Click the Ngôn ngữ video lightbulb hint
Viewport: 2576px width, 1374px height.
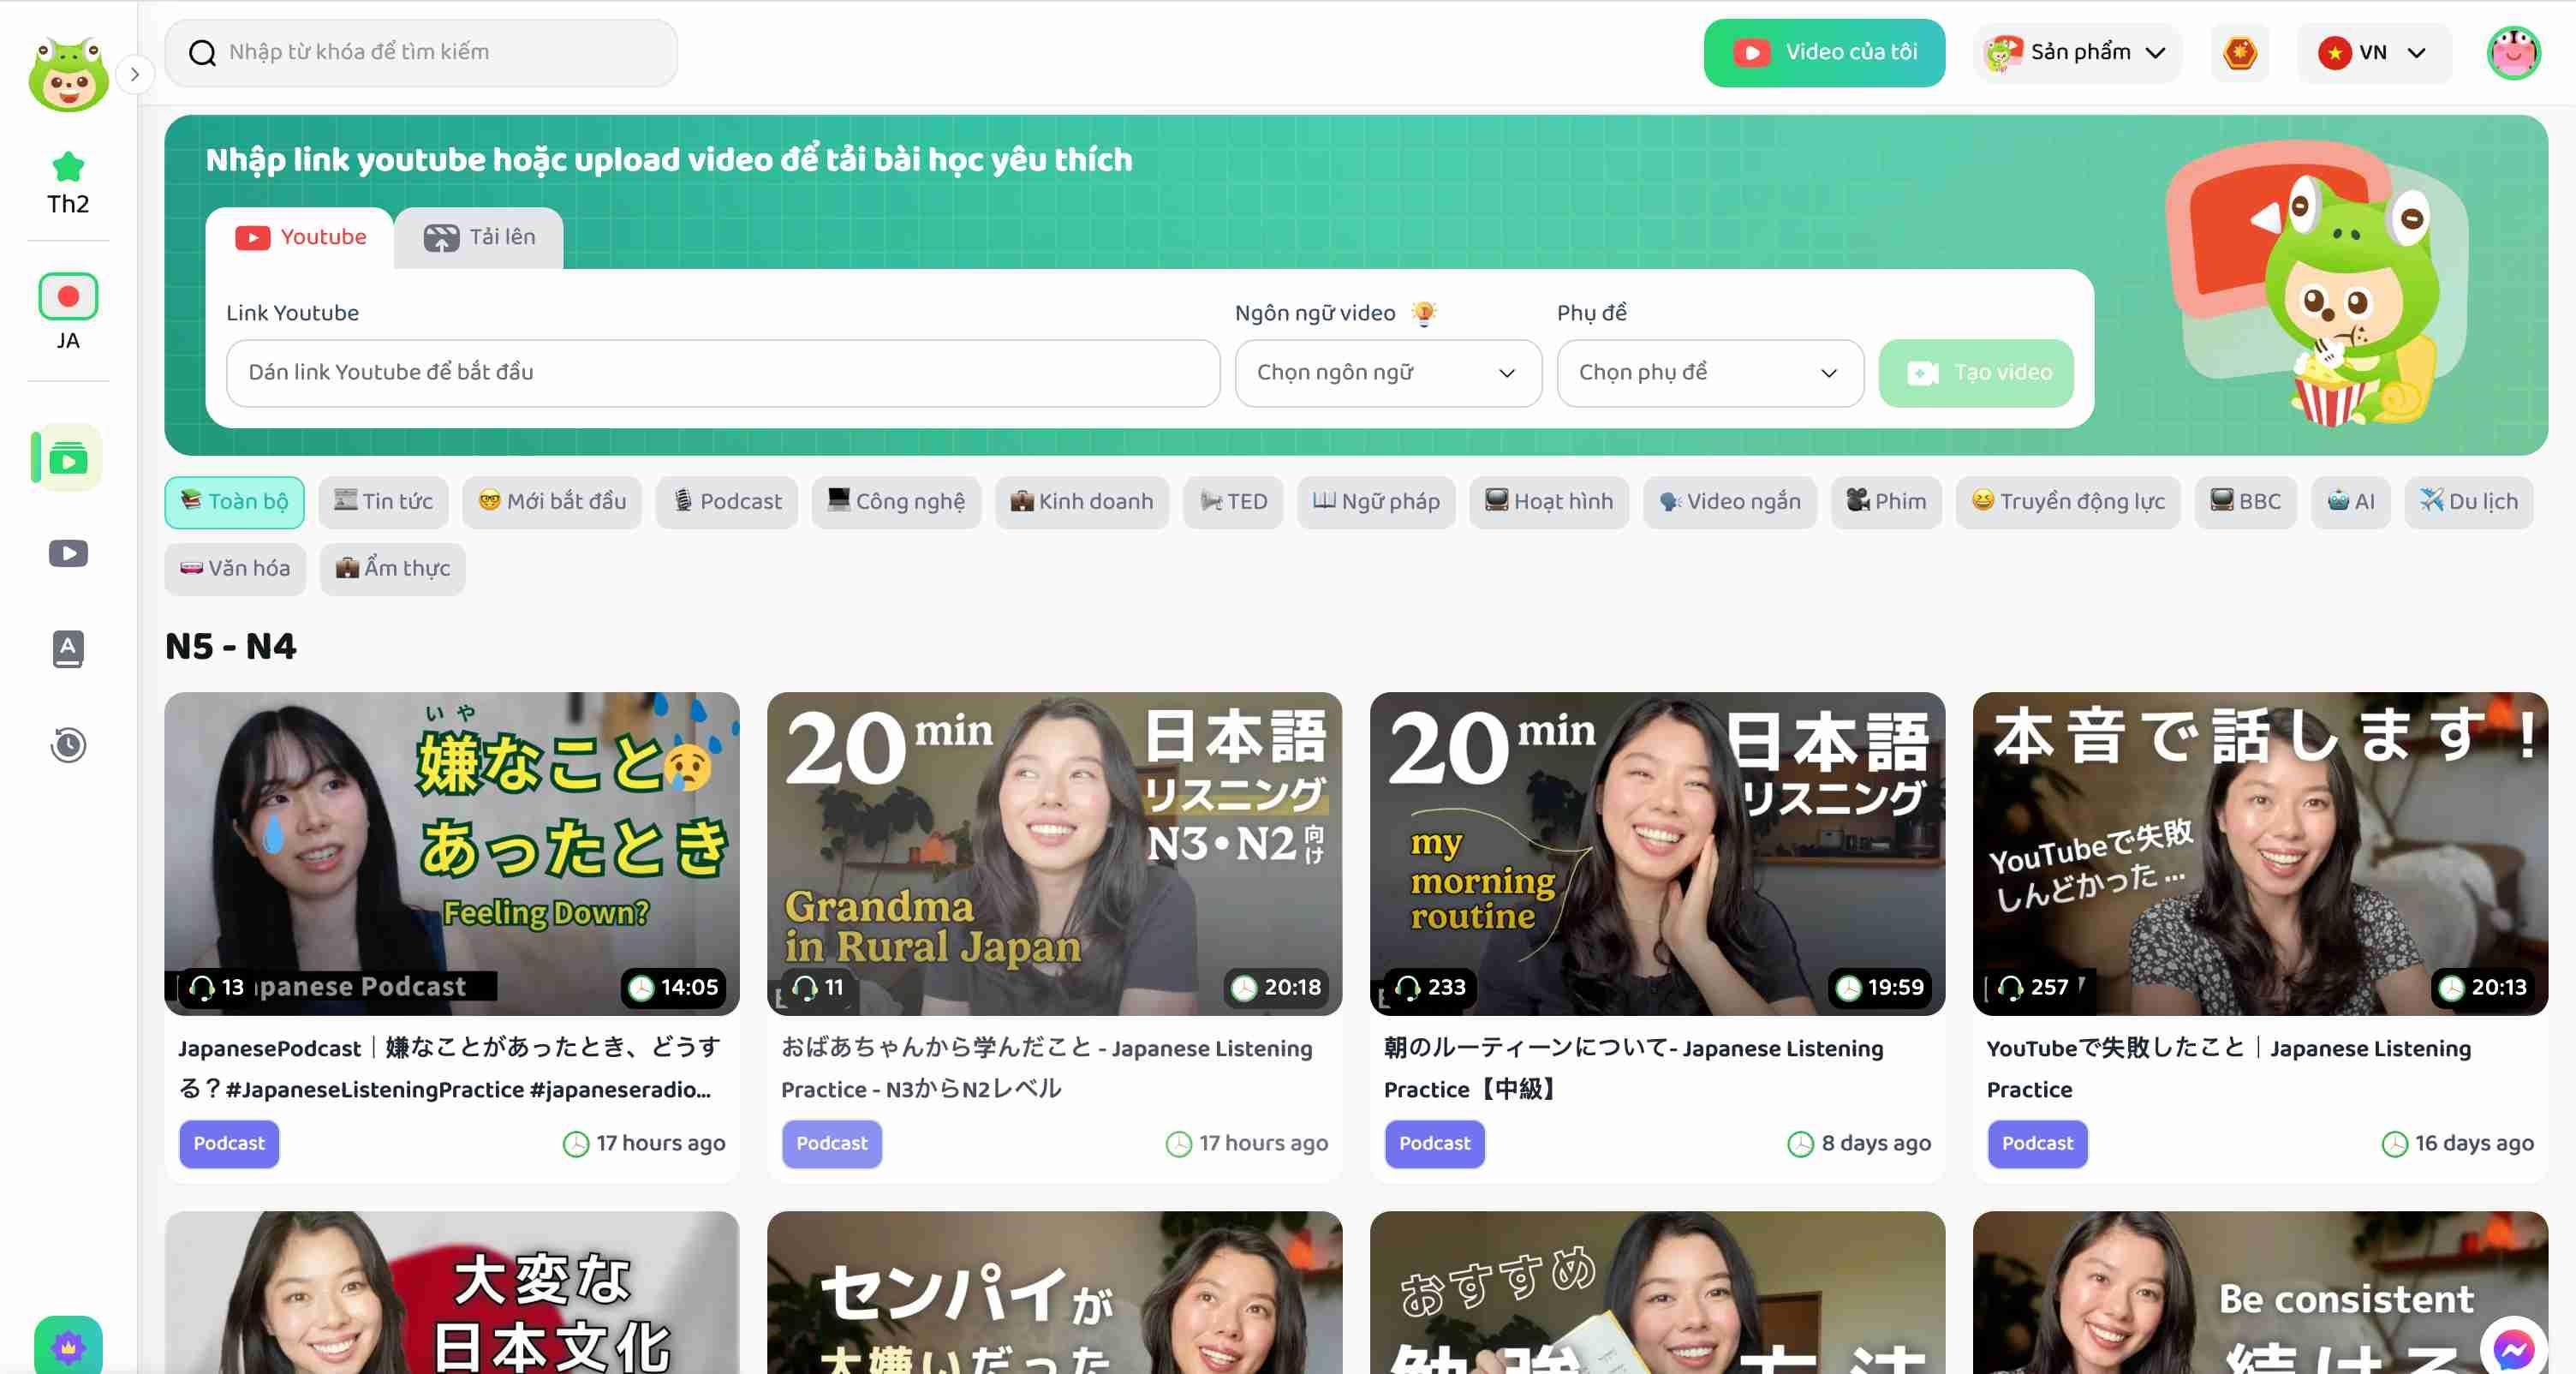tap(1424, 313)
